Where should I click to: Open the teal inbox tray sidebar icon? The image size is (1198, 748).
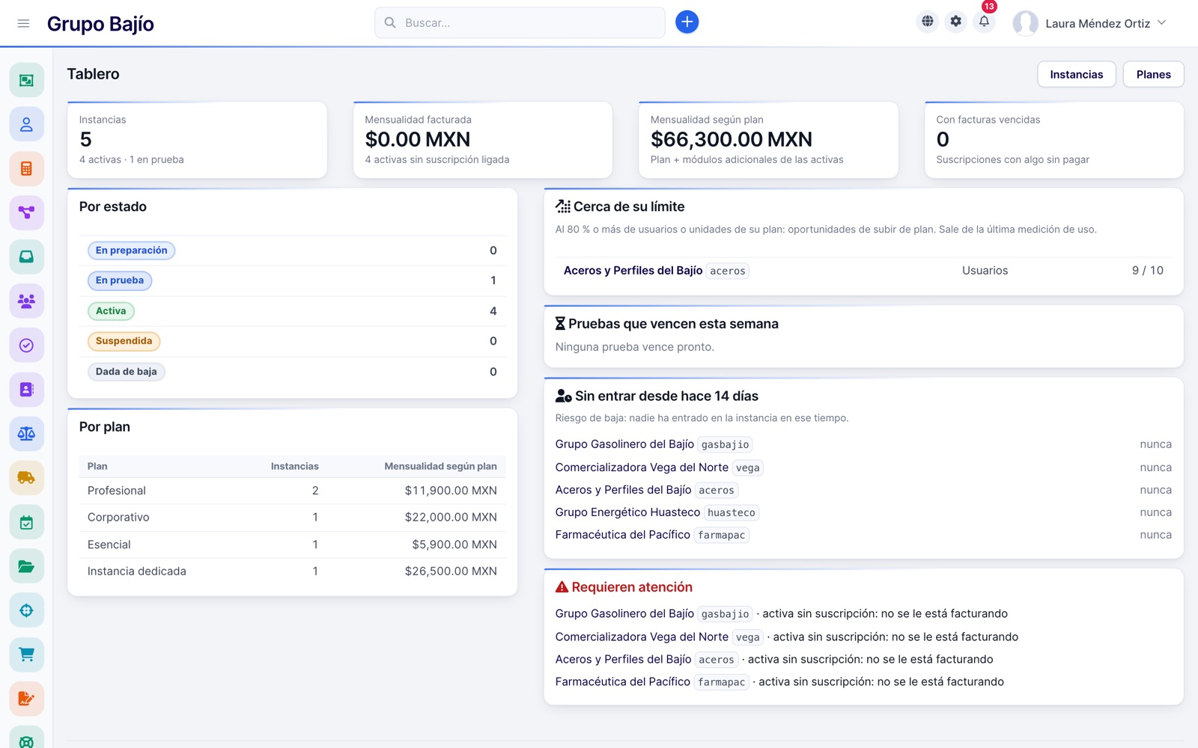click(26, 257)
